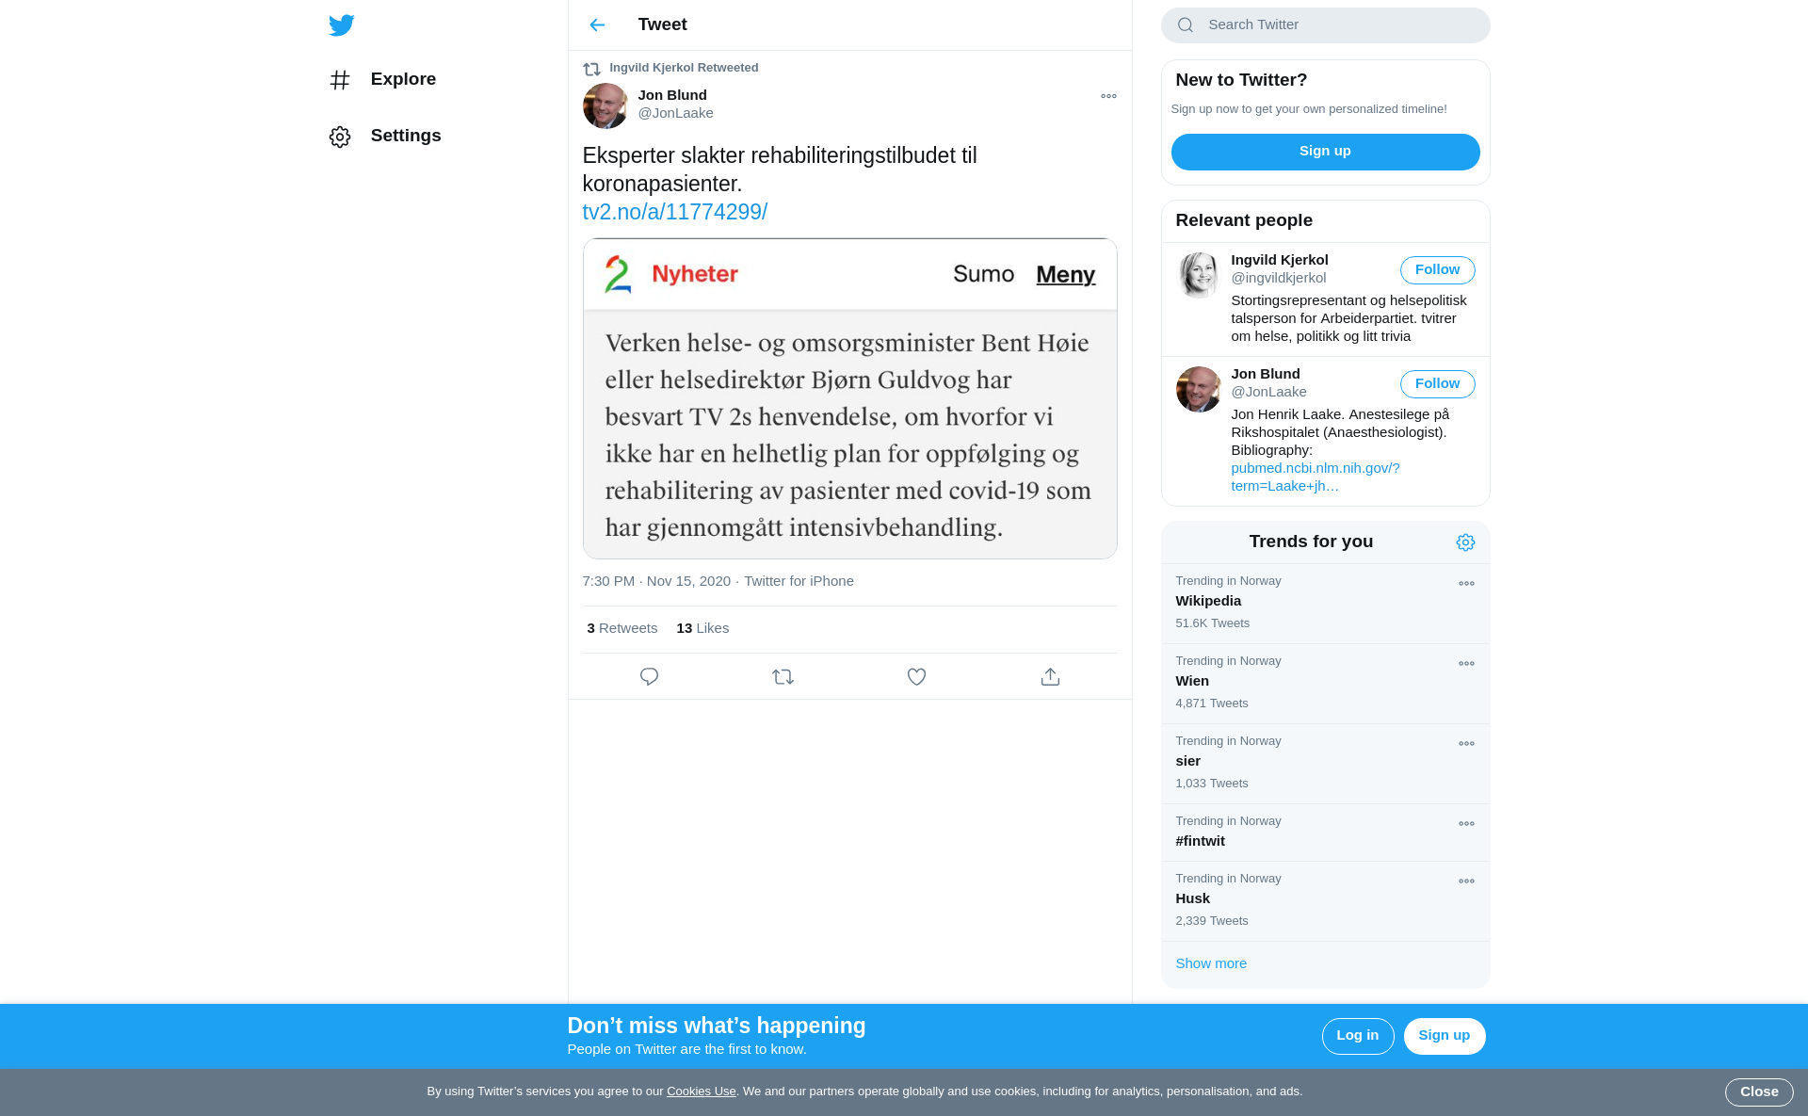
Task: Follow Ingvild Kjerkol
Action: point(1437,270)
